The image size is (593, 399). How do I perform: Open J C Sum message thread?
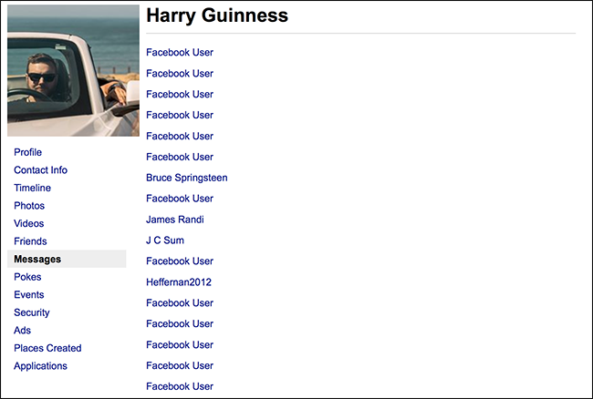[165, 240]
